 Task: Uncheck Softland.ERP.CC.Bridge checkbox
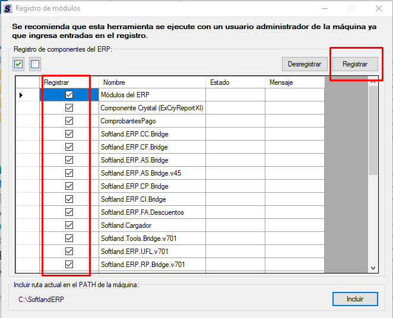[69, 133]
